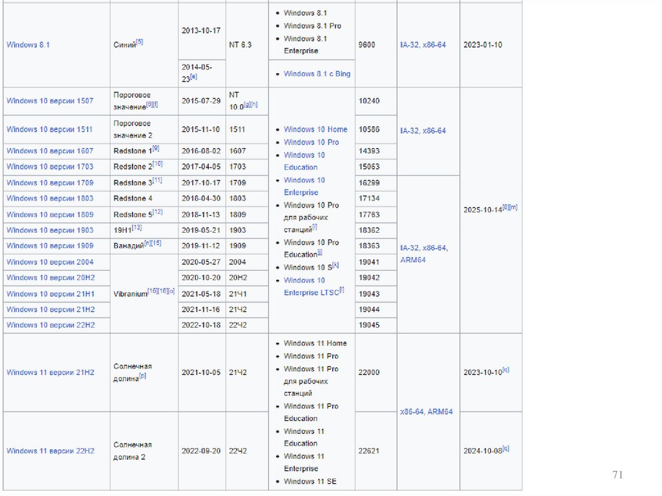Click the Vibranium codename cell
This screenshot has height=496, width=662.
[x=144, y=293]
